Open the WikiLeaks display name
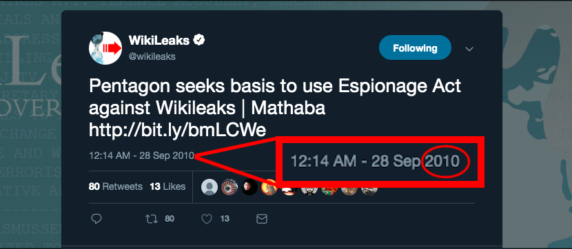The height and width of the screenshot is (249, 572). (159, 41)
